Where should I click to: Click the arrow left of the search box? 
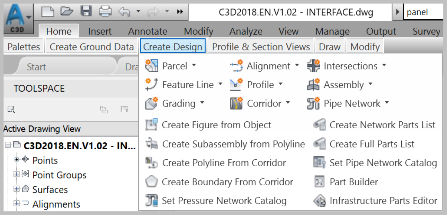click(397, 13)
